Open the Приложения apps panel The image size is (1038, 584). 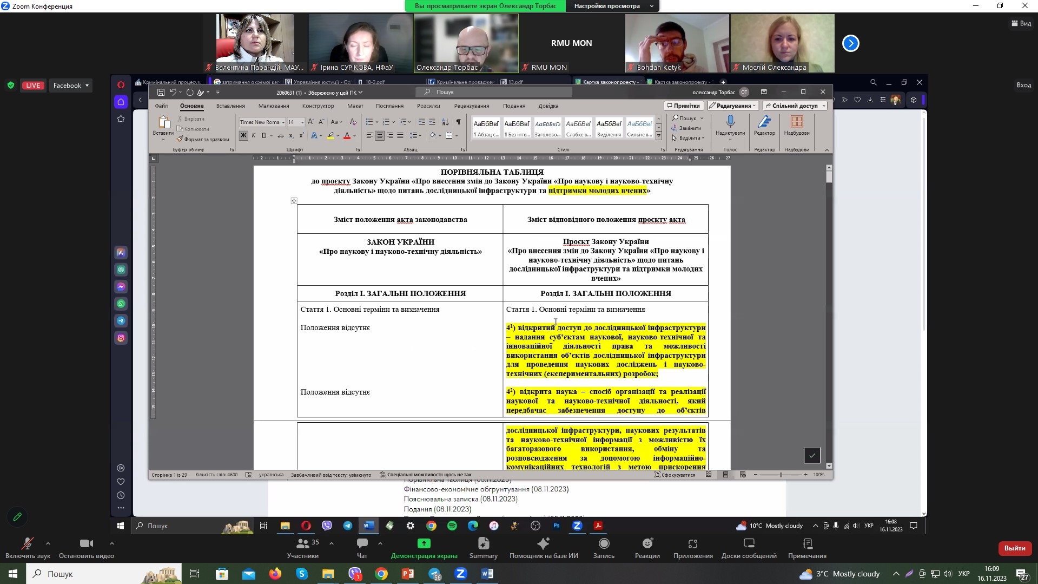[692, 547]
